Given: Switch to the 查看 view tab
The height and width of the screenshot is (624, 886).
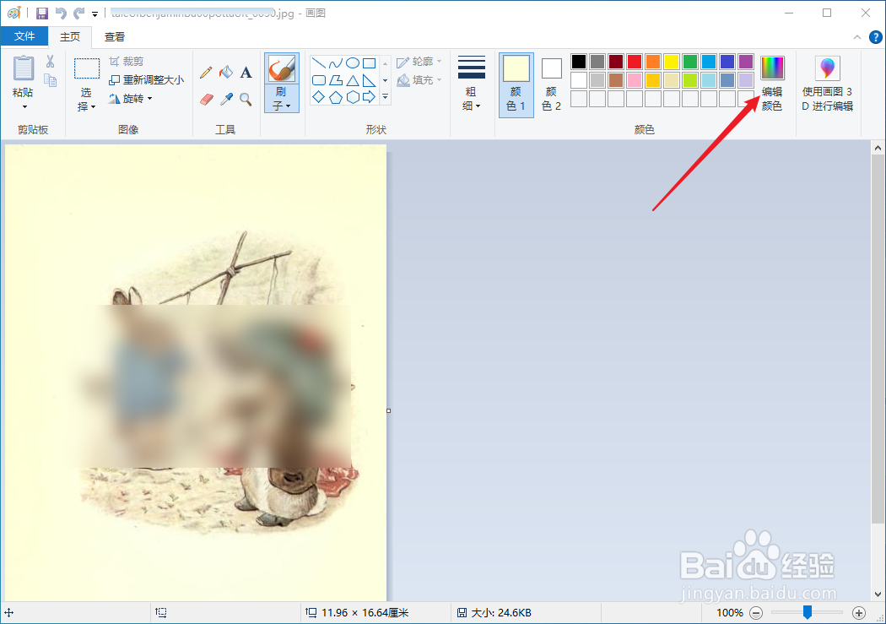Looking at the screenshot, I should [x=115, y=37].
